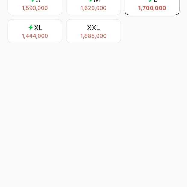This screenshot has height=187, width=187.
Task: Click the partially hidden M size label
Action: click(x=97, y=1)
